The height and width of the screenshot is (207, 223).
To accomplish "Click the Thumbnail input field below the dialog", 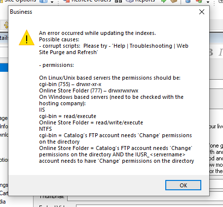I will click(145, 198).
